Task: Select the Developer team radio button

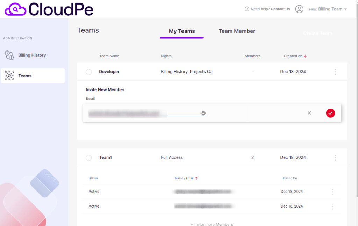Action: (89, 72)
